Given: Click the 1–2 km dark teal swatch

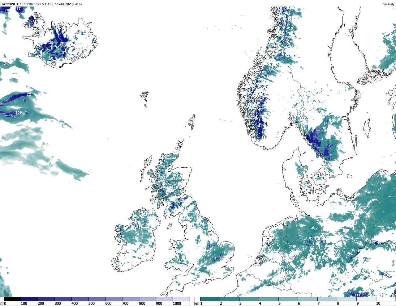Looking at the screenshot, I should (210, 299).
